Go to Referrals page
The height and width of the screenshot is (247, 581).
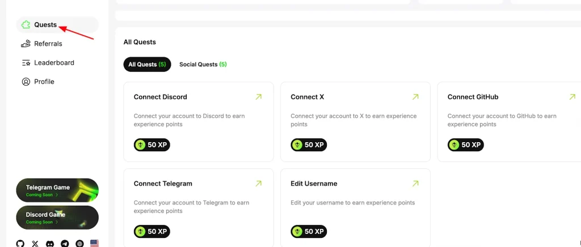[48, 44]
